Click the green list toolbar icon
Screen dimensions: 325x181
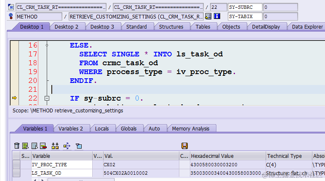(25, 146)
